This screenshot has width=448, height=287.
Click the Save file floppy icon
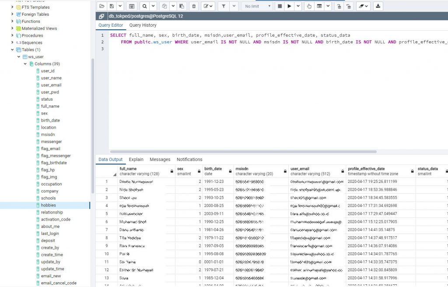tap(112, 6)
